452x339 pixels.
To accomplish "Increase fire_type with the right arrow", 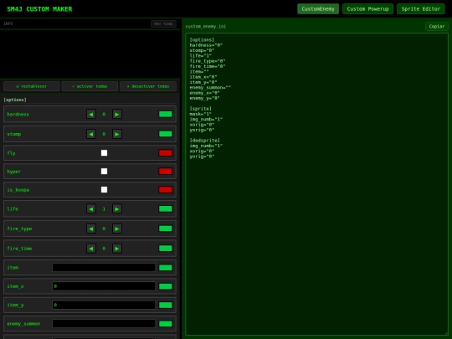I will pos(116,229).
